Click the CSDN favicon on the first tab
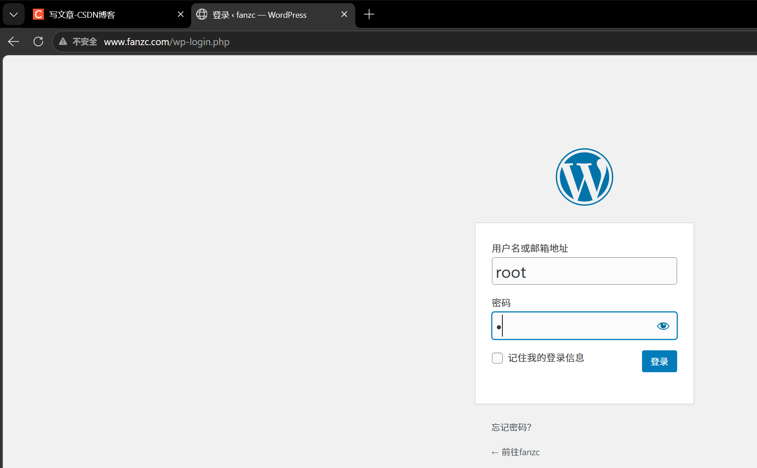This screenshot has height=468, width=757. click(38, 15)
